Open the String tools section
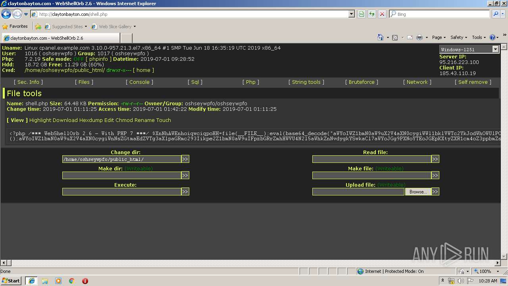Image resolution: width=508 pixels, height=286 pixels. [x=306, y=82]
